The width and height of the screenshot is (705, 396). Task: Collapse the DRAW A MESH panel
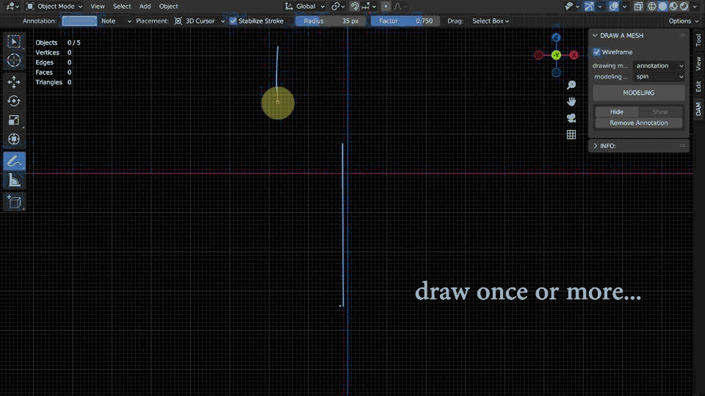(x=596, y=35)
